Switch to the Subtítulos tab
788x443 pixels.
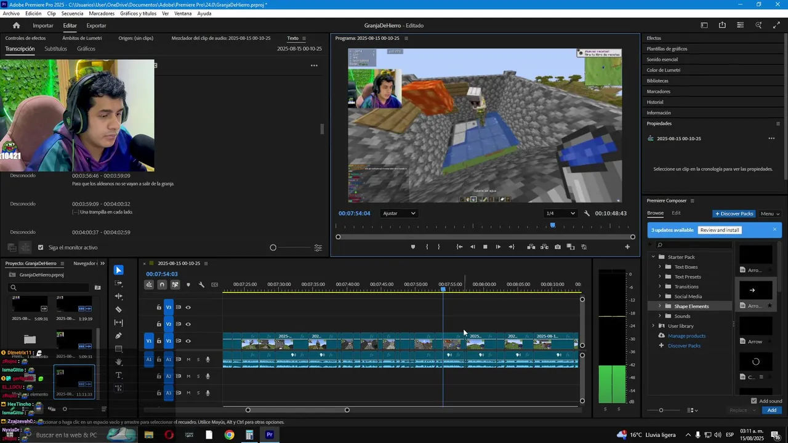[x=55, y=49]
